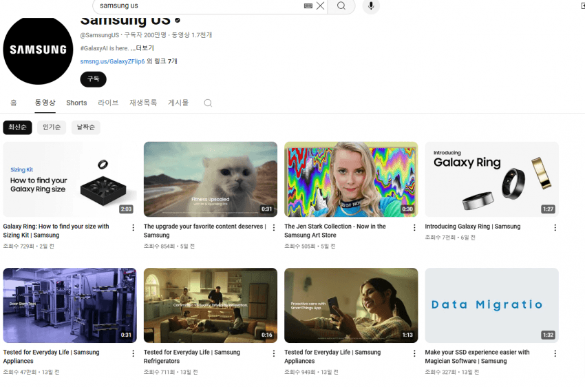585x387 pixels.
Task: Start voice search with microphone icon
Action: tap(371, 6)
